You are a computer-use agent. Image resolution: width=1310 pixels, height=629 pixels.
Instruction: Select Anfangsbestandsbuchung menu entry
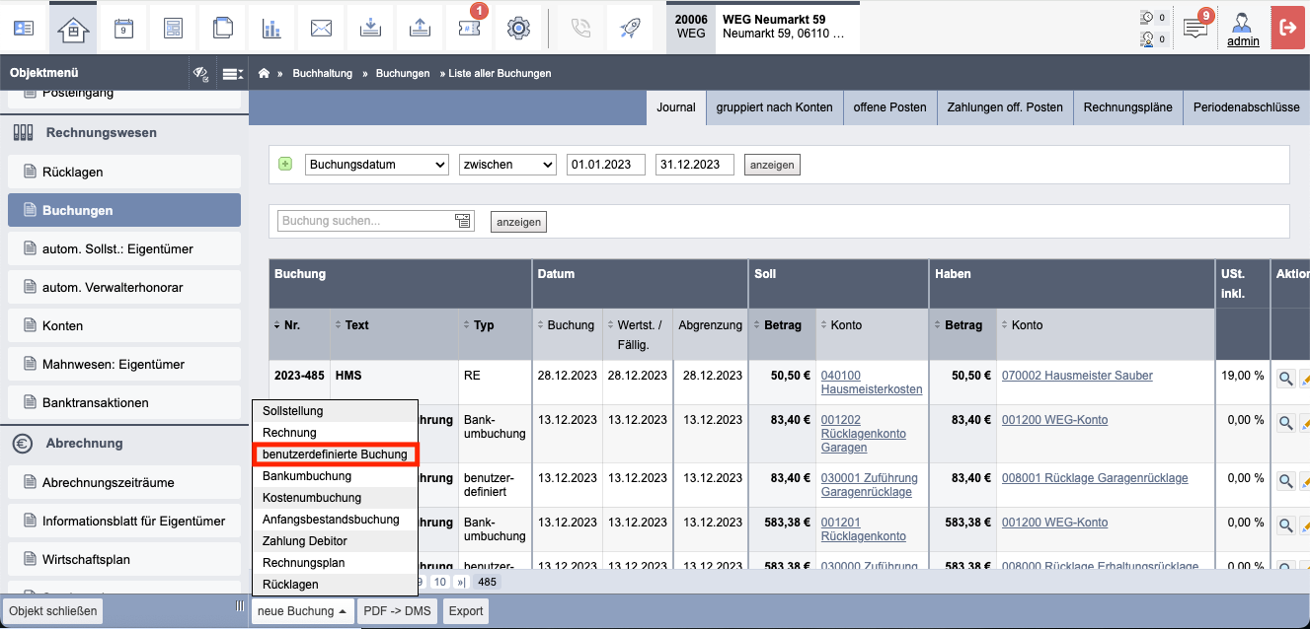(x=335, y=520)
